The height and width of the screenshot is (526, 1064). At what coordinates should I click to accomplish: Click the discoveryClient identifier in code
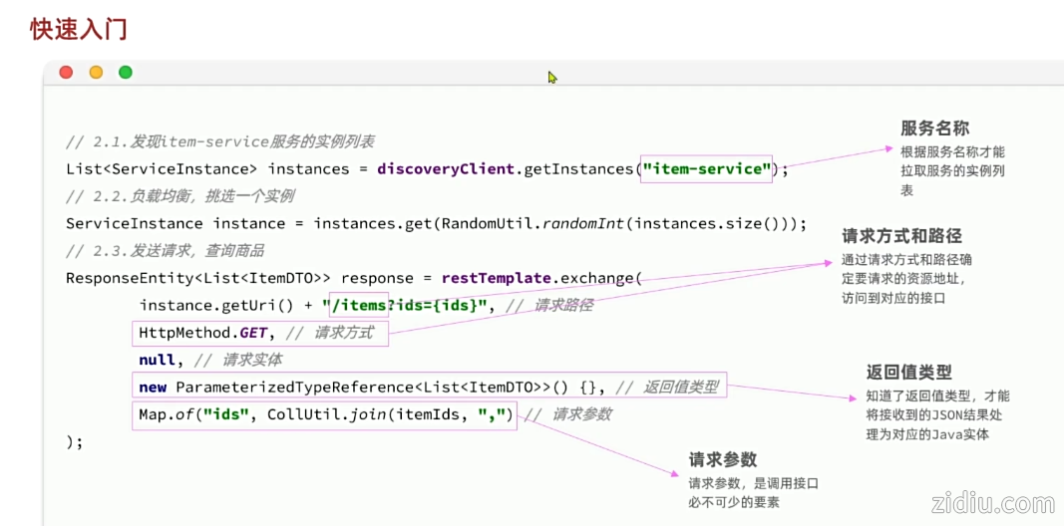click(445, 169)
